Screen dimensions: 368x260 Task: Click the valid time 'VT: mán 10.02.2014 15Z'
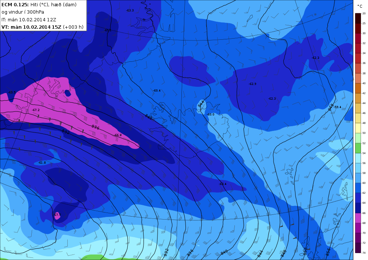pos(31,27)
